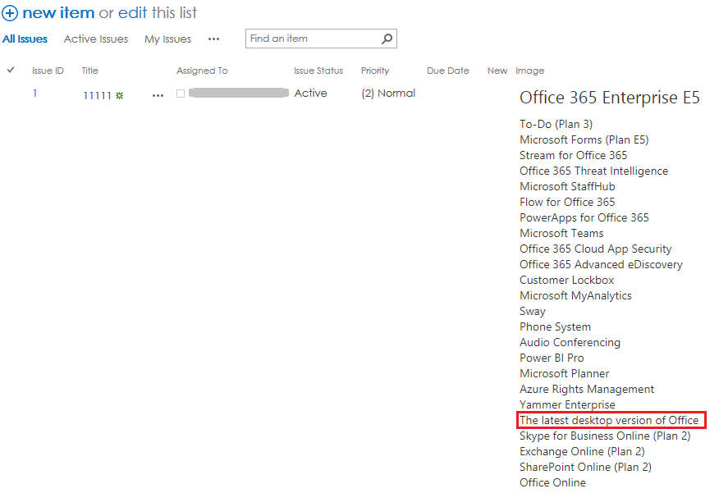Sort by the Issue ID column header
This screenshot has height=493, width=719.
click(48, 71)
